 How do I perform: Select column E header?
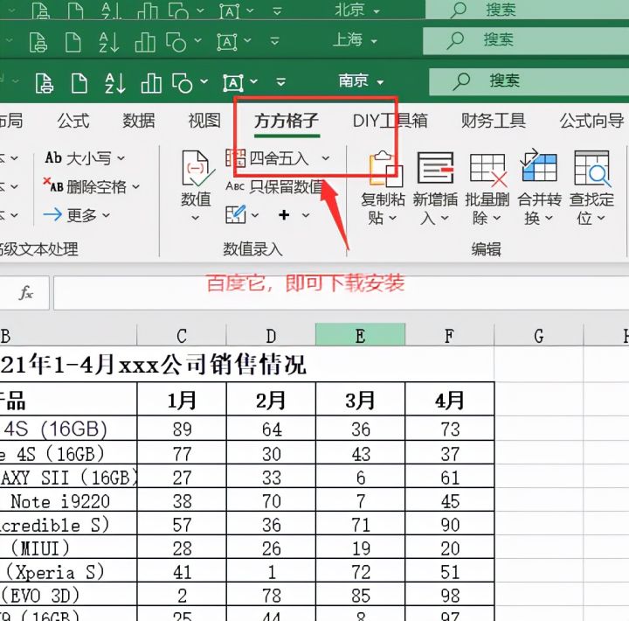[360, 335]
